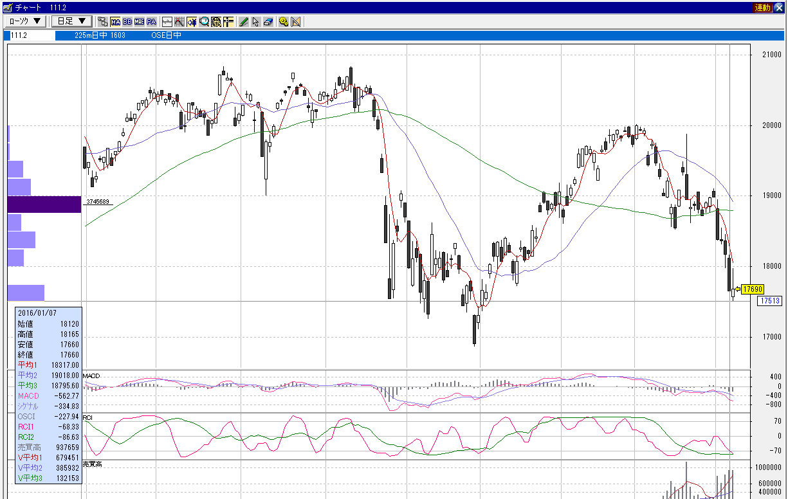Open the ローソク chart type dropdown

click(x=26, y=21)
